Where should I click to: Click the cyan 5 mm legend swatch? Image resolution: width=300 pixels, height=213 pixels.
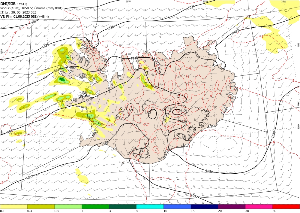click(x=150, y=206)
